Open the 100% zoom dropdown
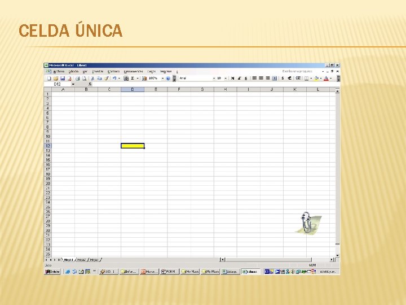 pos(162,79)
